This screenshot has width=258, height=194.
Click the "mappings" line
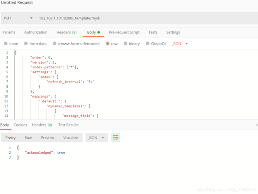click(43, 97)
